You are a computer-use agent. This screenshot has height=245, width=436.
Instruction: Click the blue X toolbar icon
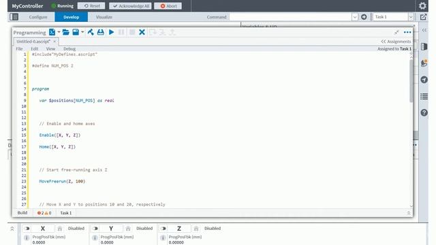tap(142, 32)
